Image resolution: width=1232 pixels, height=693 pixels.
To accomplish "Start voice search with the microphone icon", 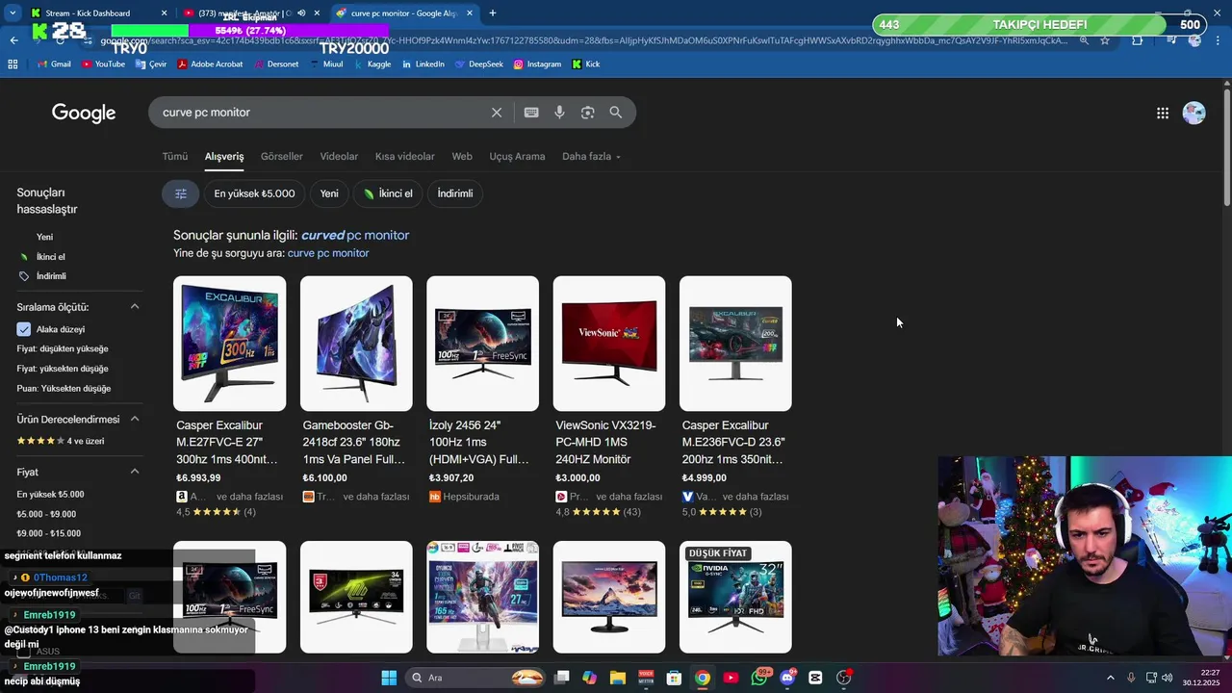I will (559, 113).
